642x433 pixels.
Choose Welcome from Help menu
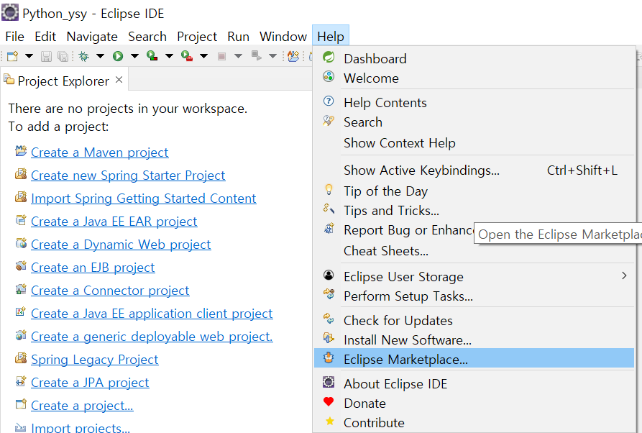[474, 78]
